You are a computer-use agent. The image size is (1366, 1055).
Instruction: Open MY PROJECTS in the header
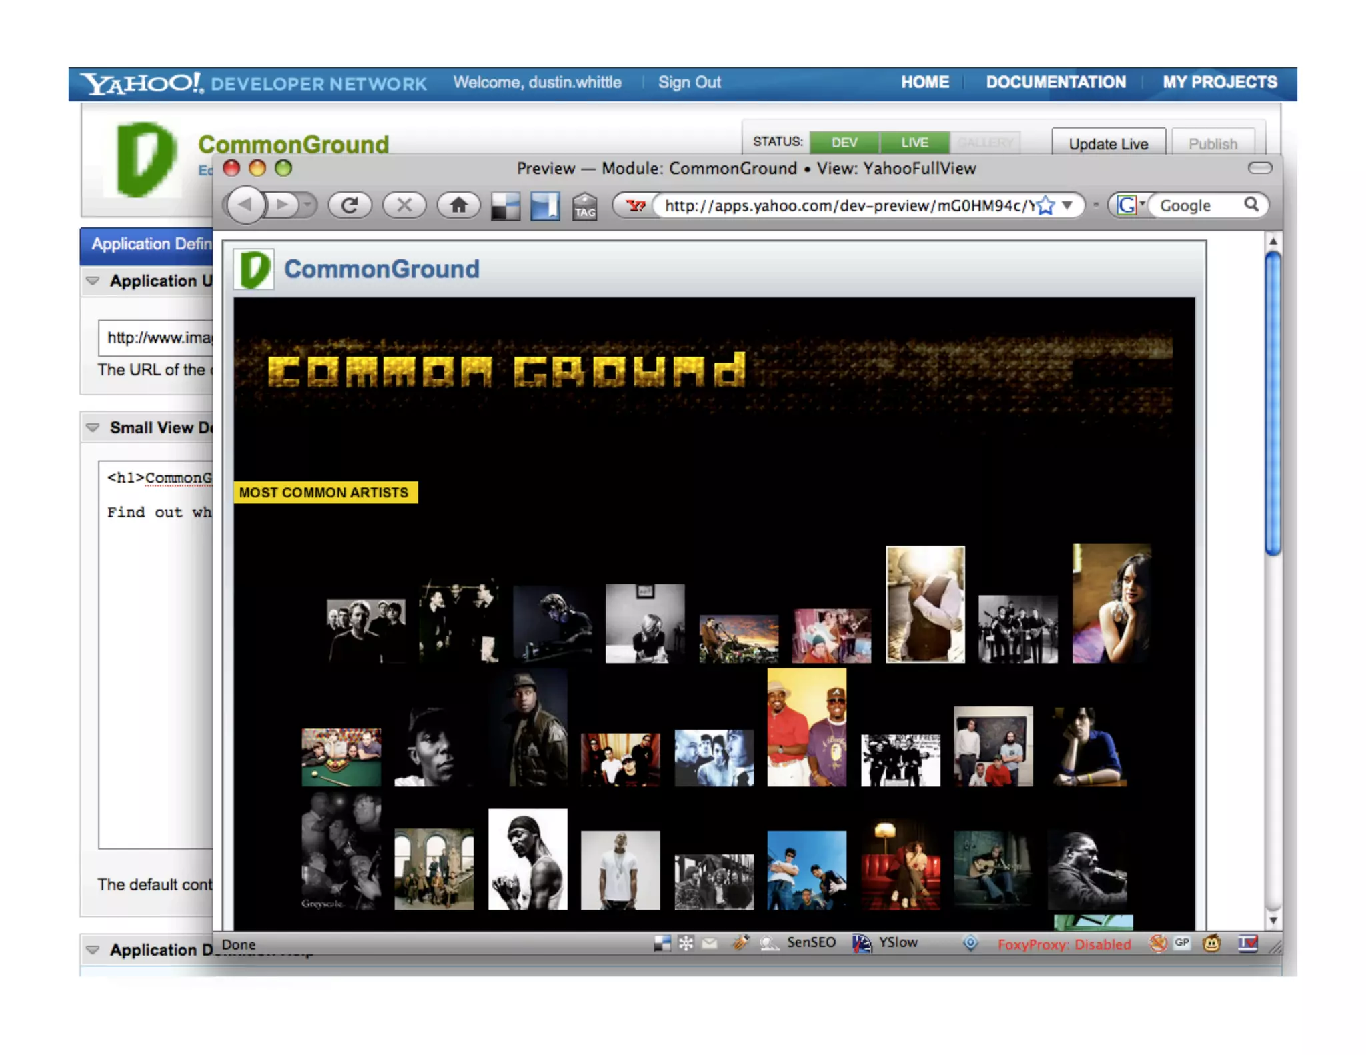pos(1220,82)
